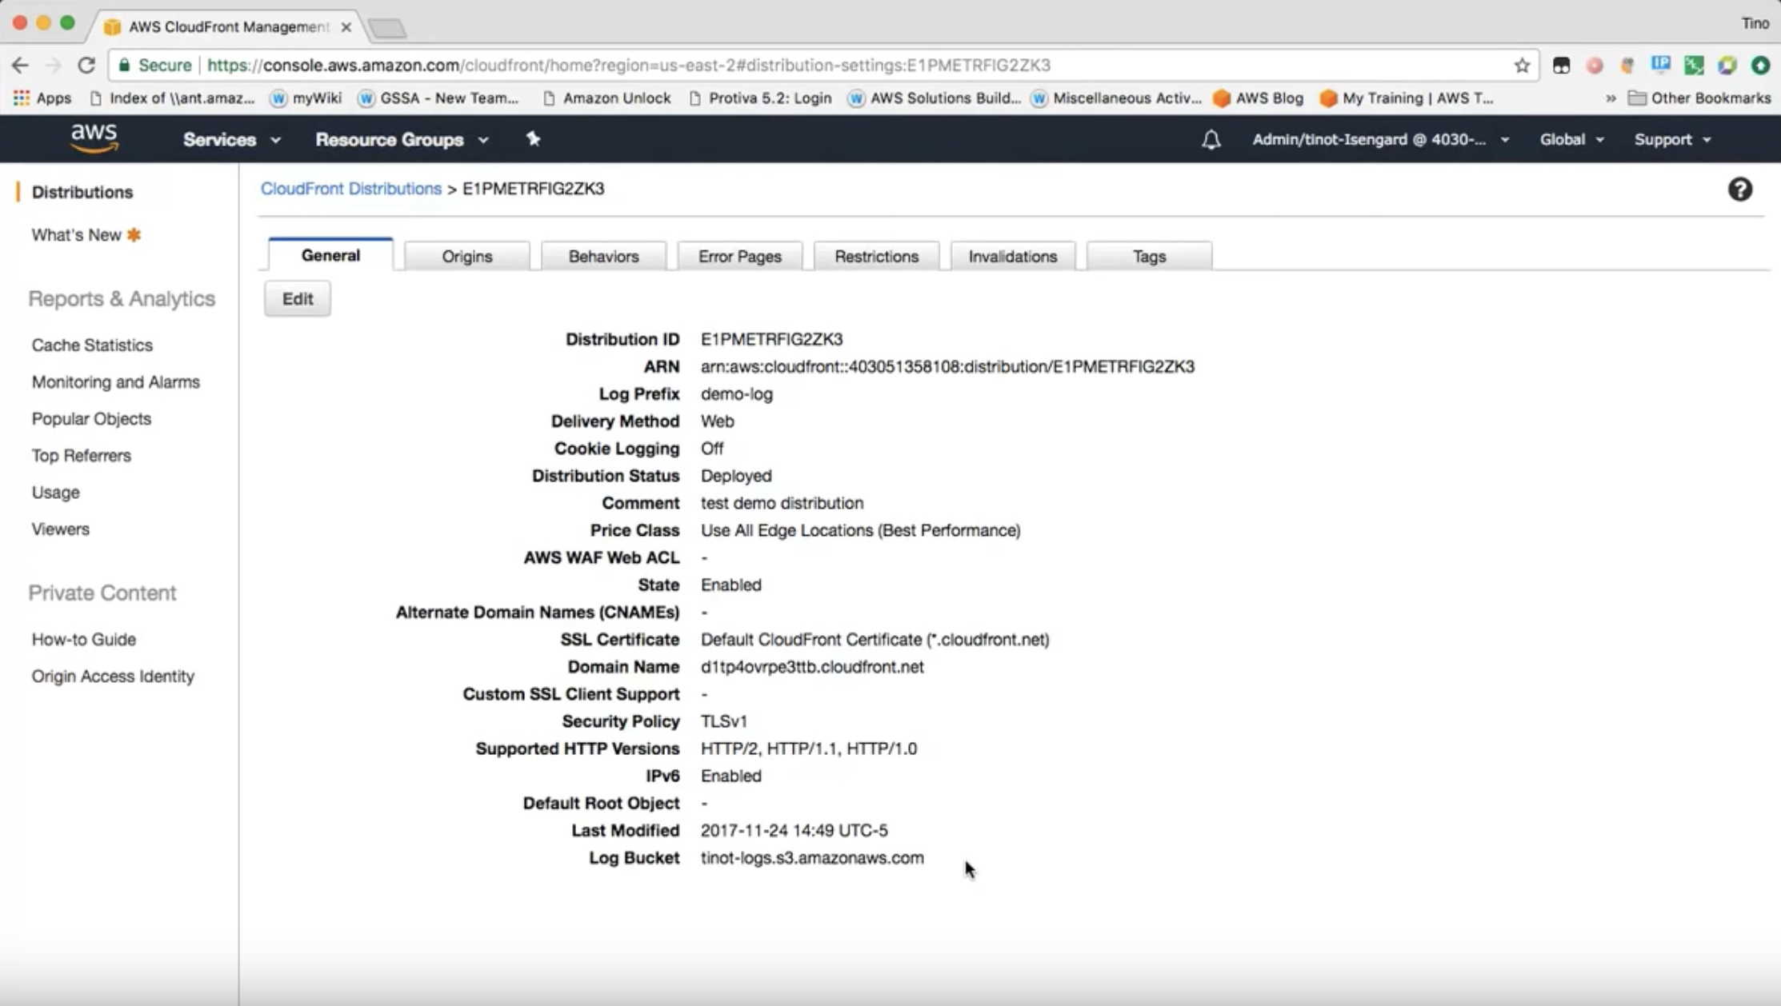Switch to the Origins tab
The image size is (1781, 1006).
click(466, 257)
